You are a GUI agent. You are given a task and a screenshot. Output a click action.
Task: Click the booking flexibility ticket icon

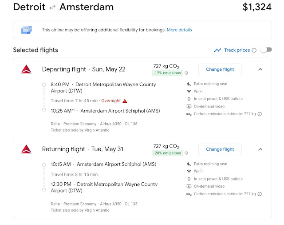click(26, 30)
